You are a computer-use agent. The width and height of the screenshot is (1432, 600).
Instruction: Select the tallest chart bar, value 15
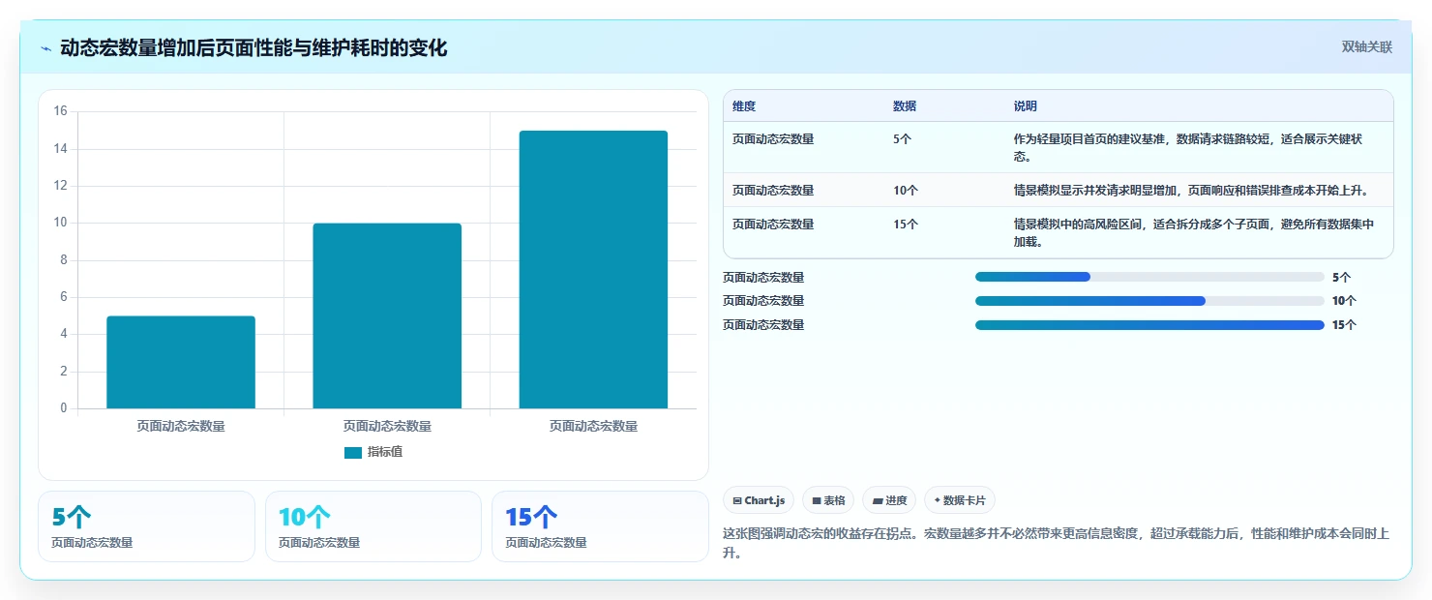(x=593, y=269)
